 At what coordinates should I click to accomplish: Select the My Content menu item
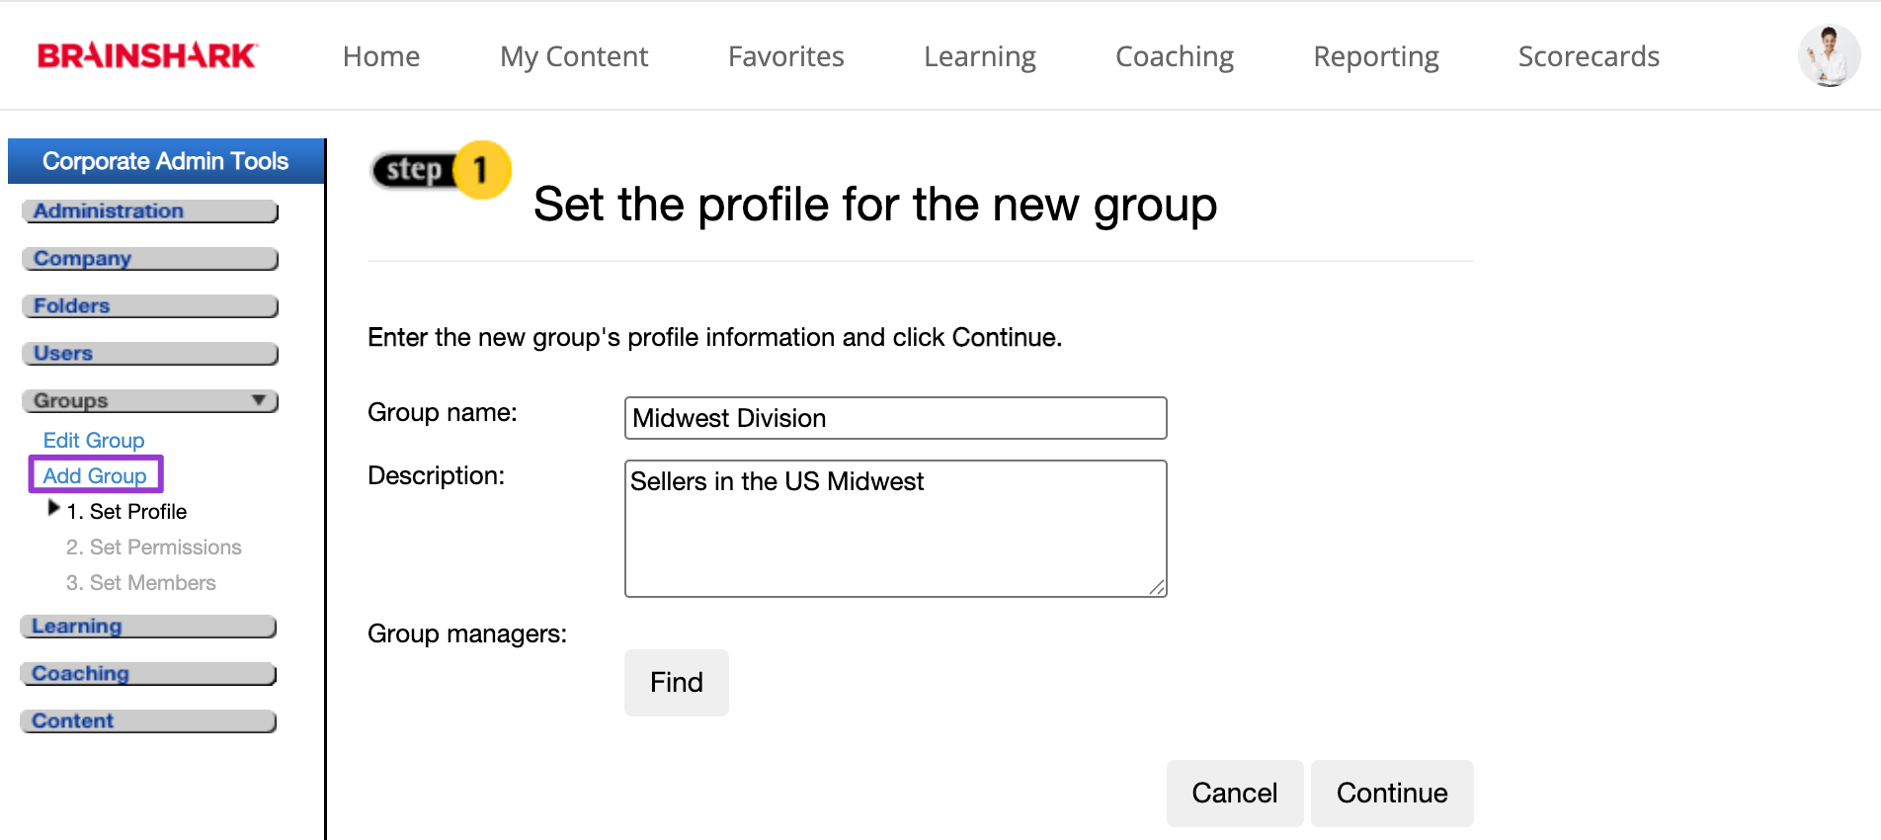coord(574,56)
